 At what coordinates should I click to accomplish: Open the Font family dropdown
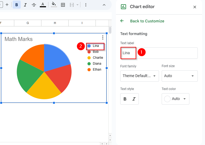coord(140,76)
